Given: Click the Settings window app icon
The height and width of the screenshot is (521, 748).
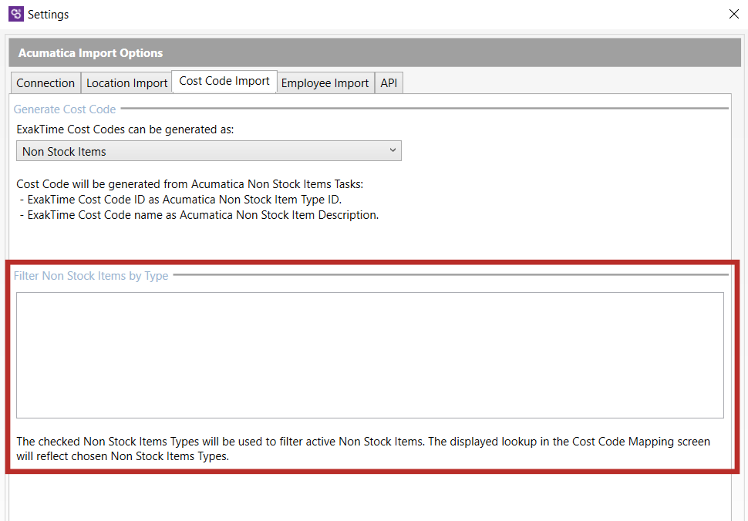Looking at the screenshot, I should point(15,14).
